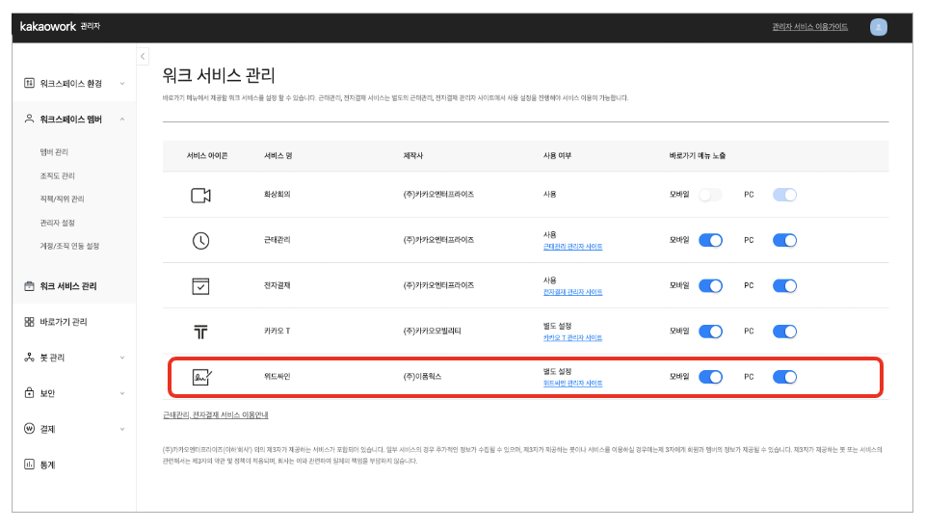Click the 서비스 아이콘 column header
Viewport: 925px width, 532px height.
tap(207, 156)
